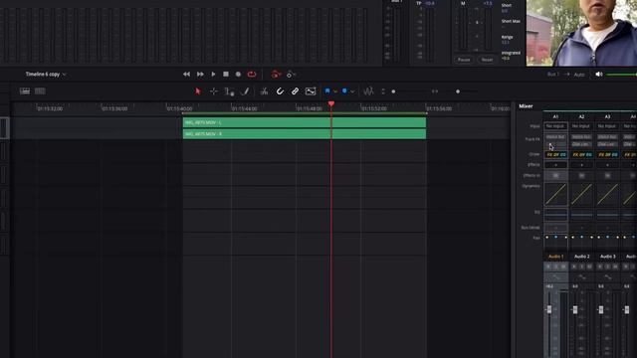Select the razor scissors tool
This screenshot has width=637, height=358.
tap(264, 91)
